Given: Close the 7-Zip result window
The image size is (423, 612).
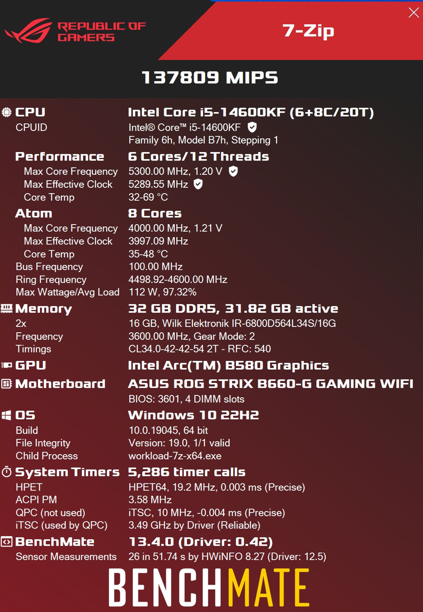Looking at the screenshot, I should click(414, 12).
